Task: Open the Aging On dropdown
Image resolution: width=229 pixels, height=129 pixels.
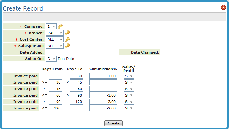Action: [51, 59]
